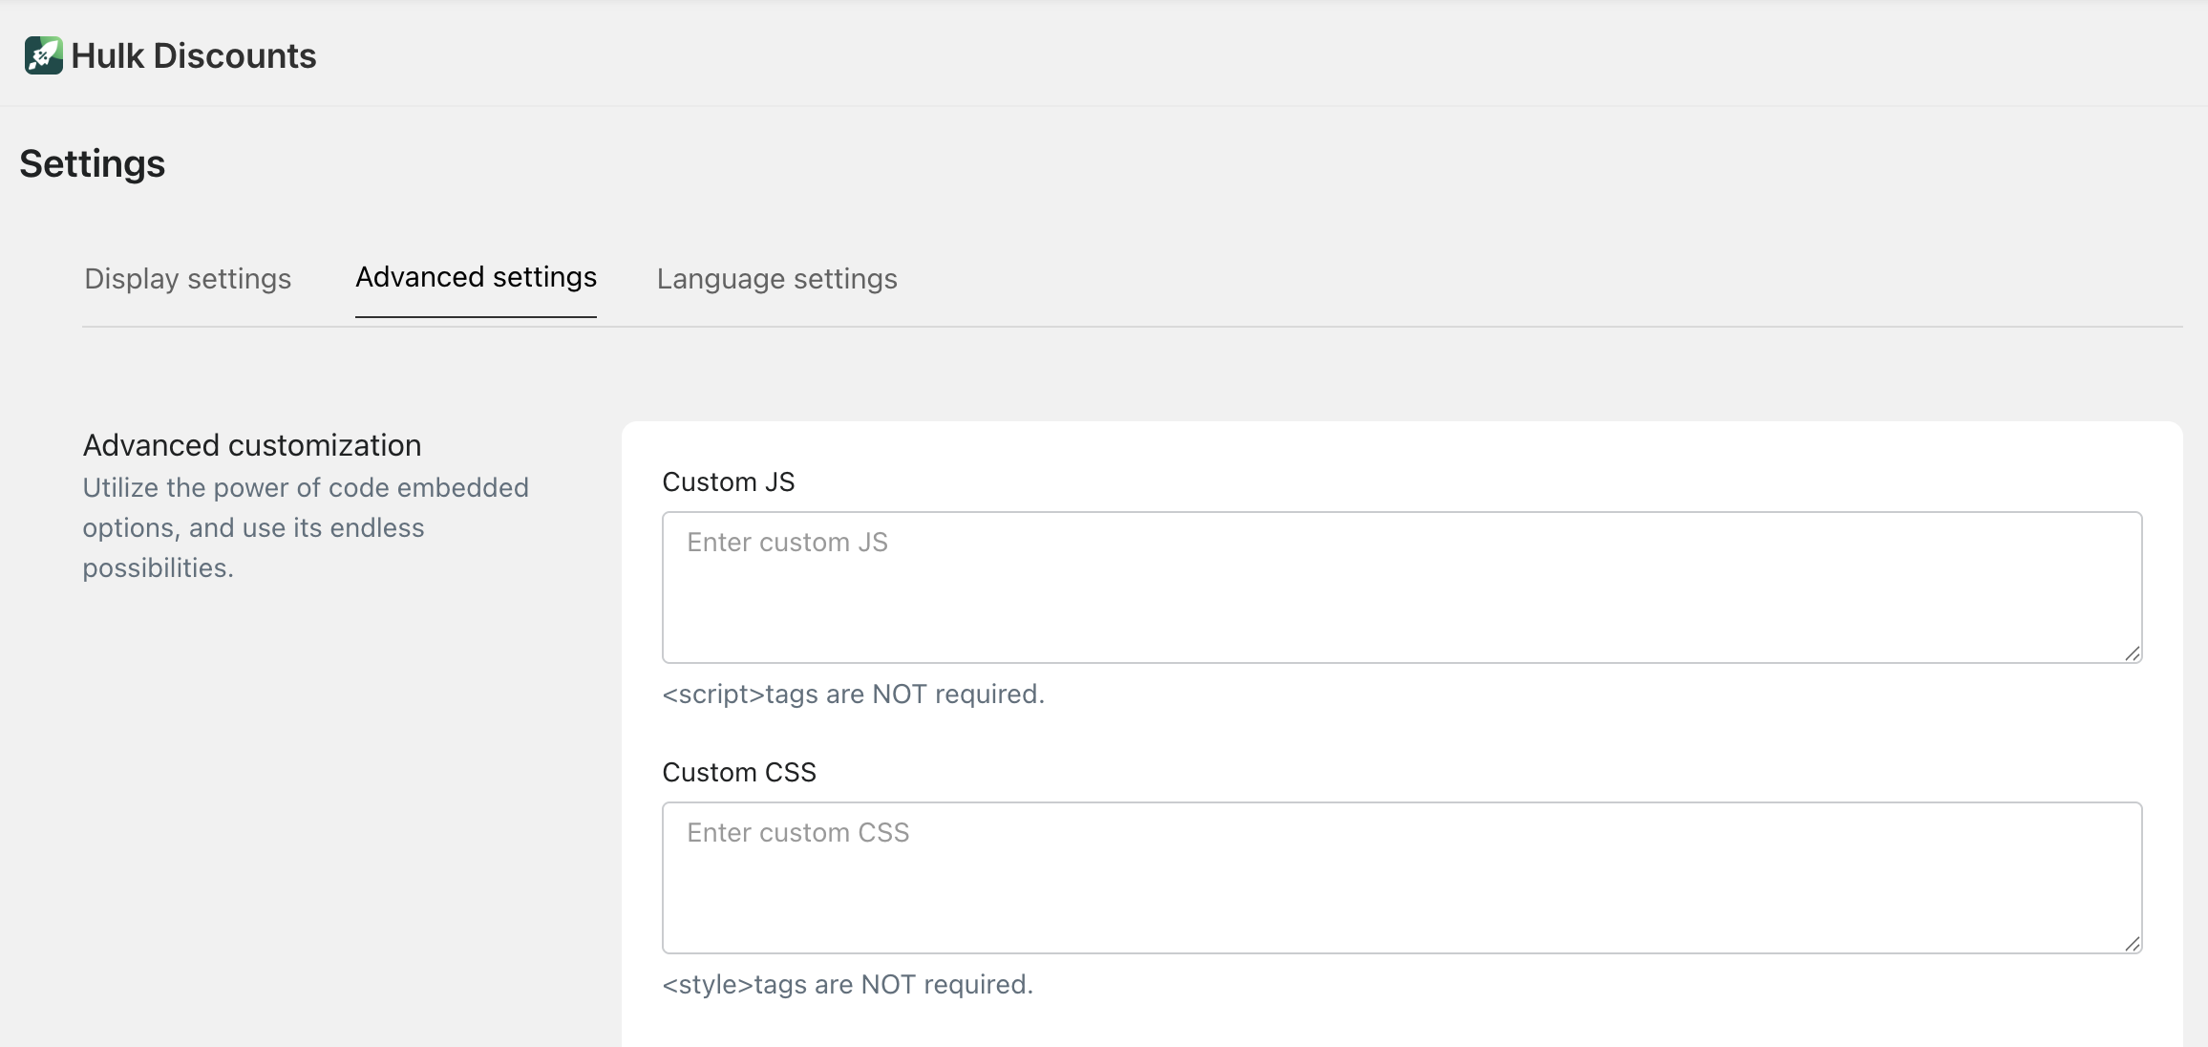Click the Advanced customization heading

[x=251, y=445]
